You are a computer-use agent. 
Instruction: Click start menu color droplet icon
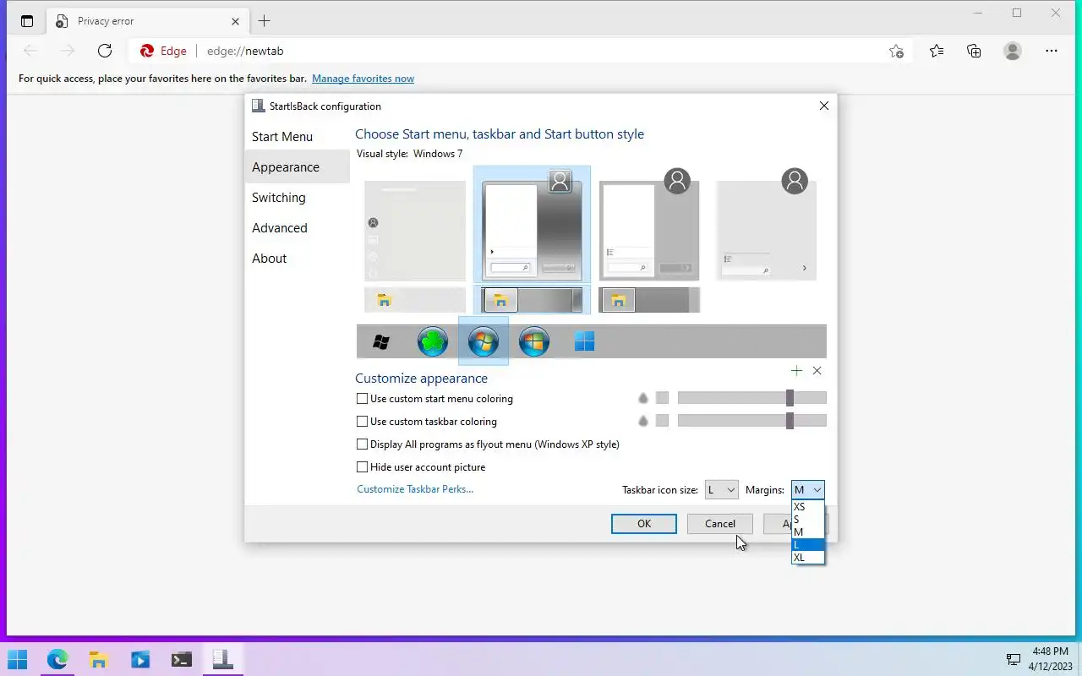[642, 398]
